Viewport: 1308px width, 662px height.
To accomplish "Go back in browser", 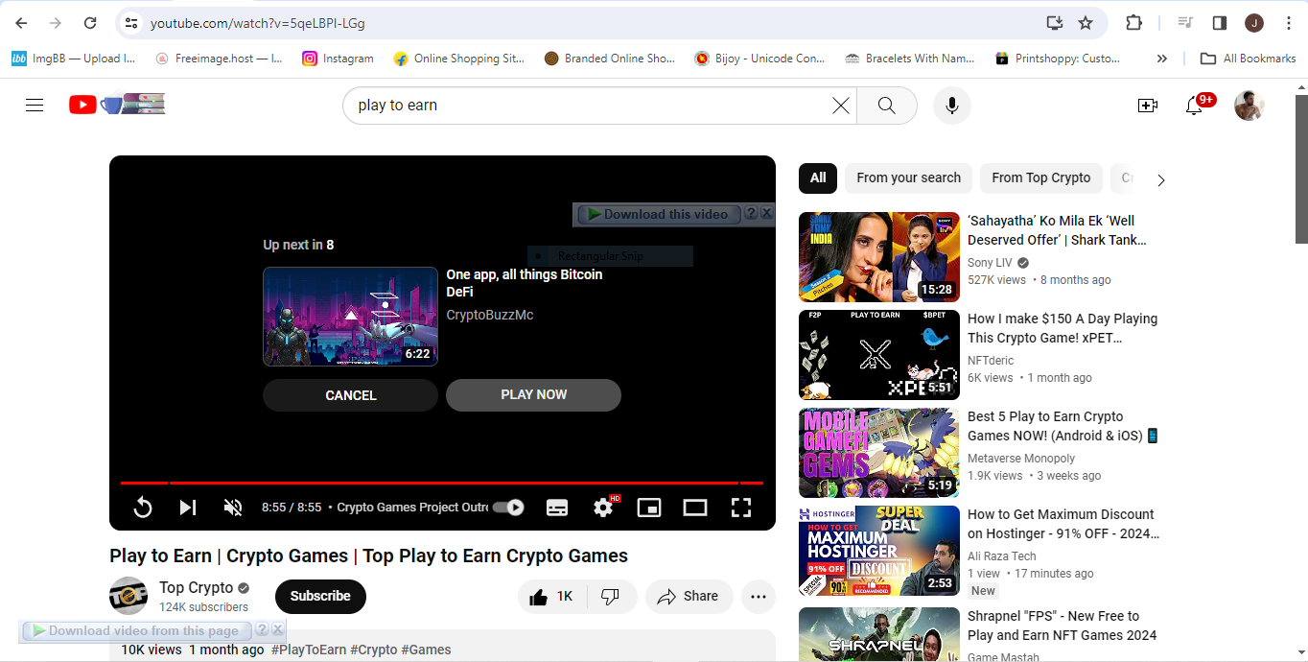I will pos(21,23).
